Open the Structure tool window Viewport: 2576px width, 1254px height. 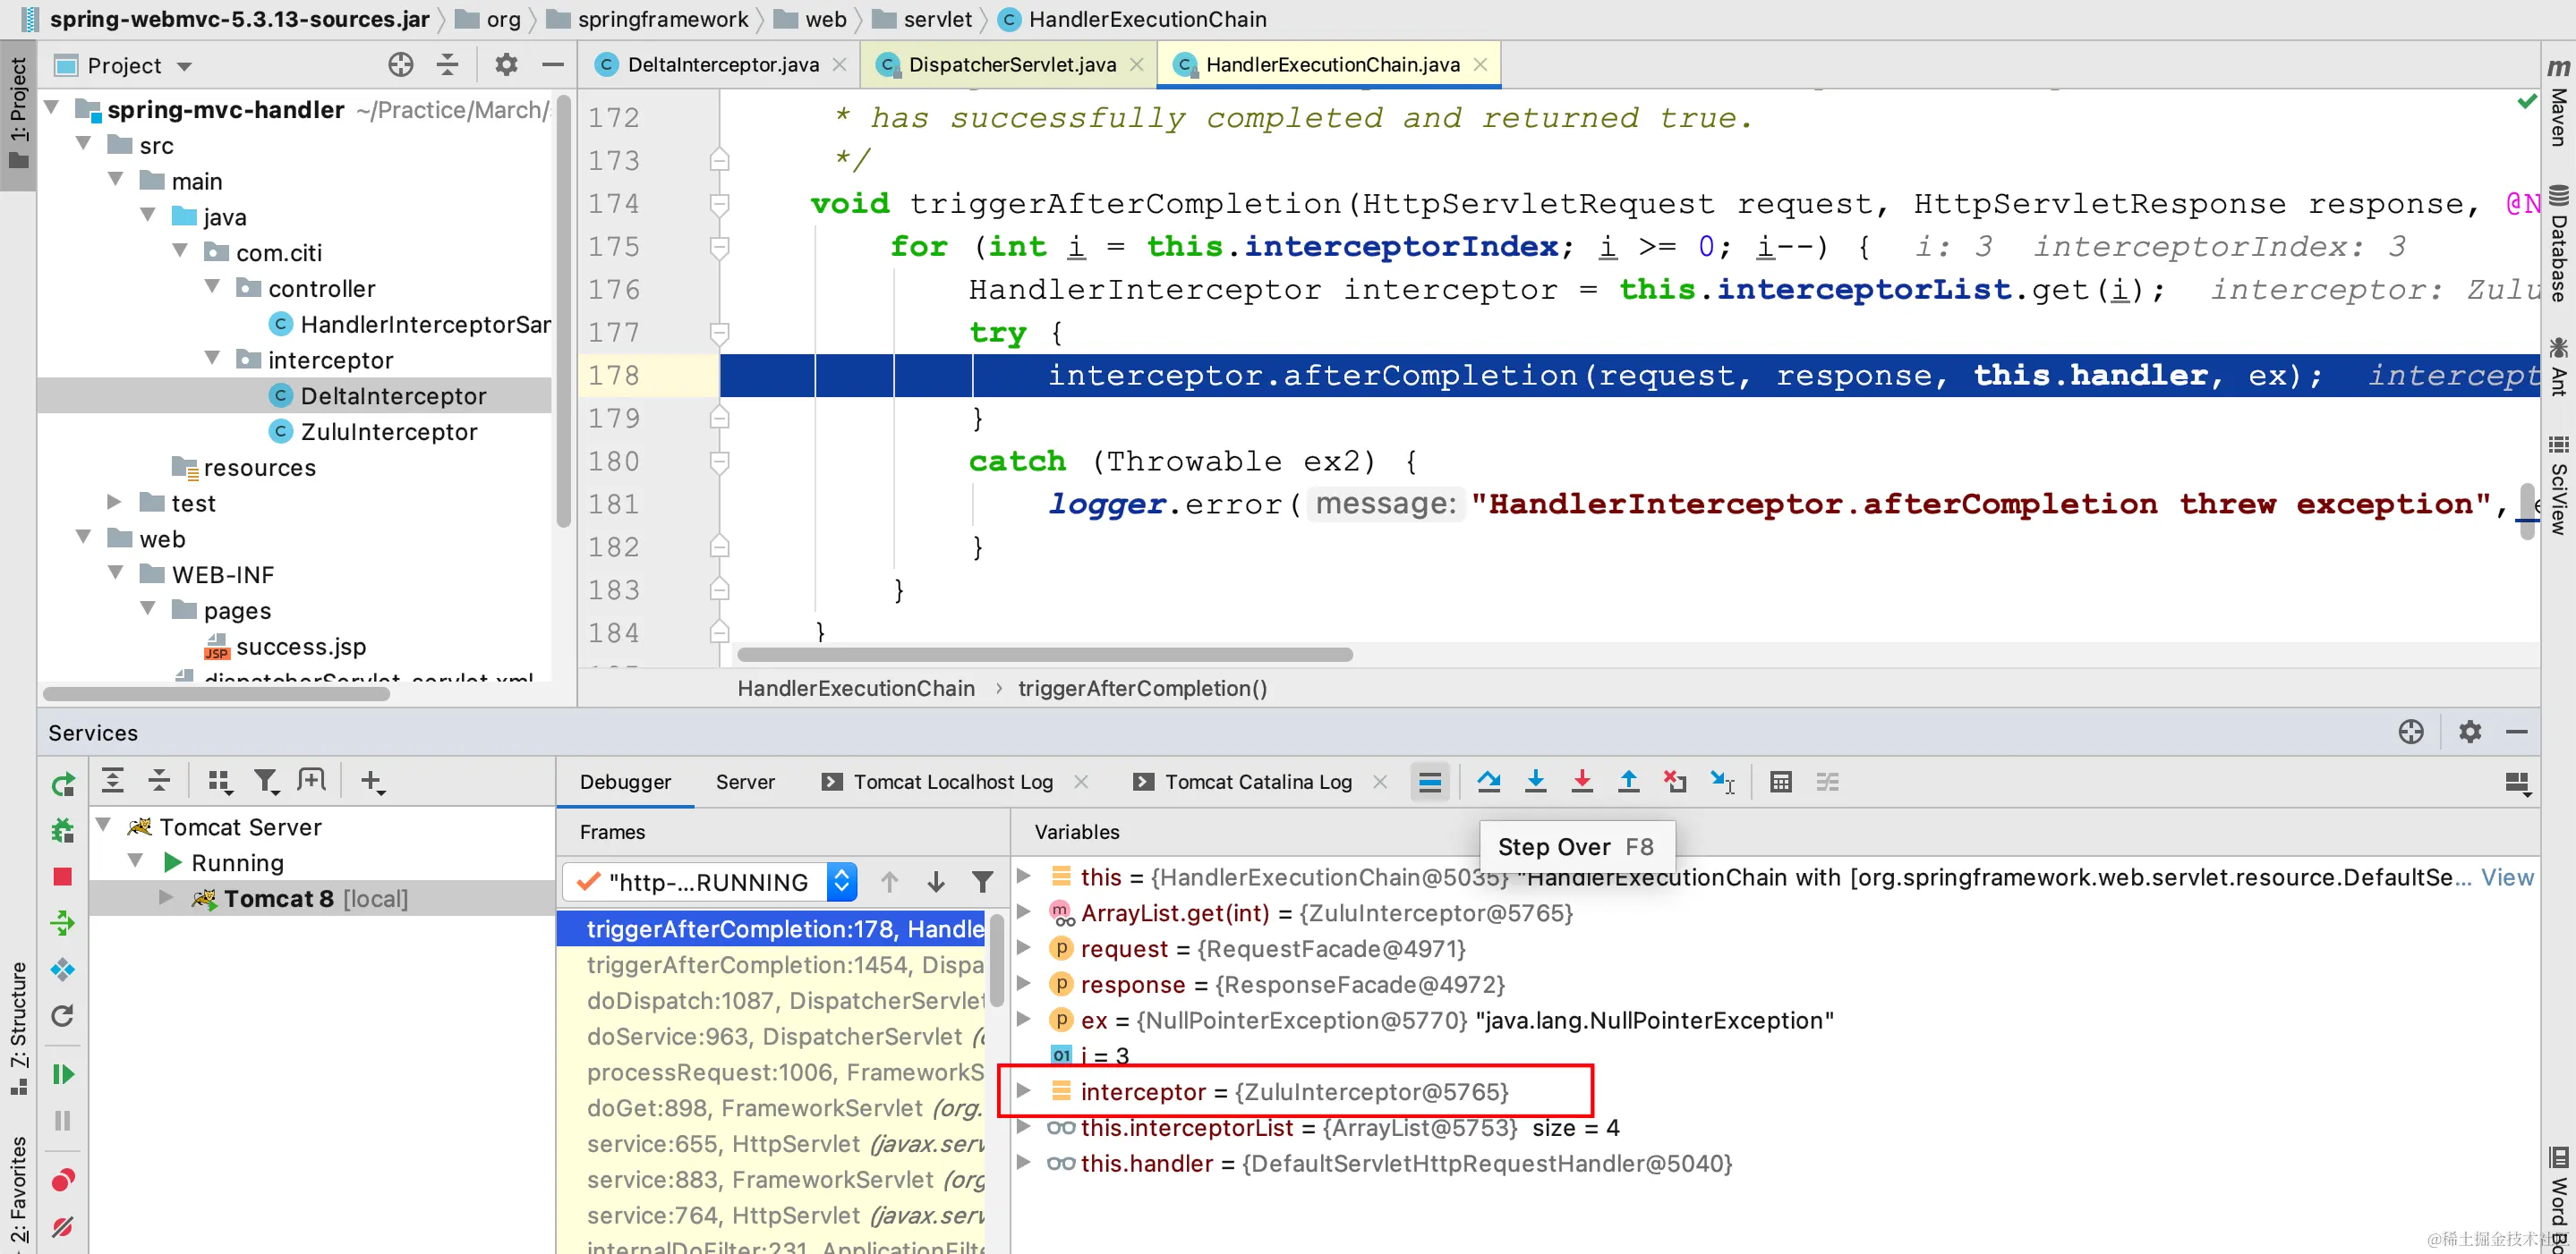pyautogui.click(x=18, y=1029)
